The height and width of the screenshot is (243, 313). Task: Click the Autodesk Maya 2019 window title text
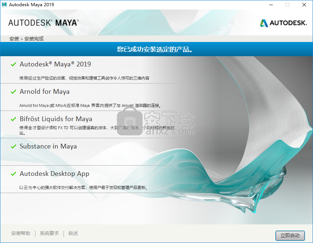tap(31, 5)
